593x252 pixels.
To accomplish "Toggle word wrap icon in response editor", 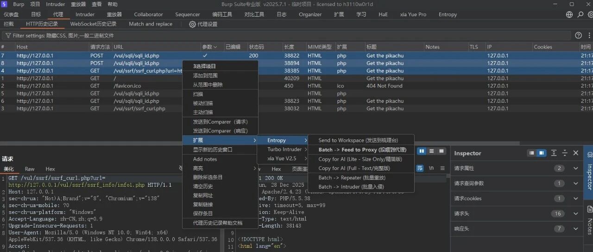I will [420, 168].
